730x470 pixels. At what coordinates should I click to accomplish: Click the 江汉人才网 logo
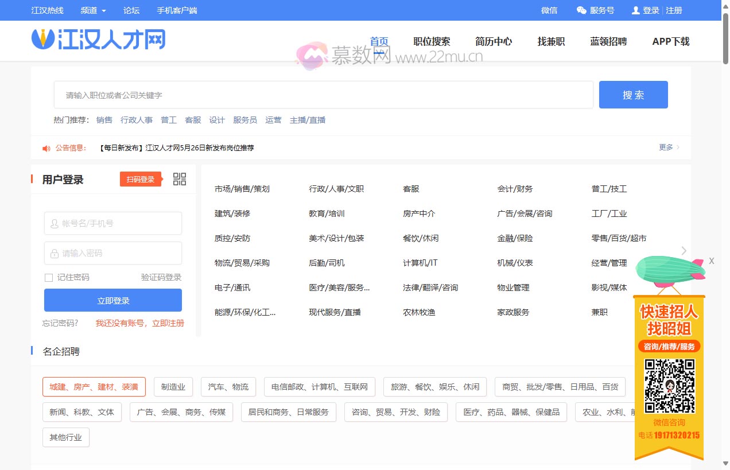point(98,40)
